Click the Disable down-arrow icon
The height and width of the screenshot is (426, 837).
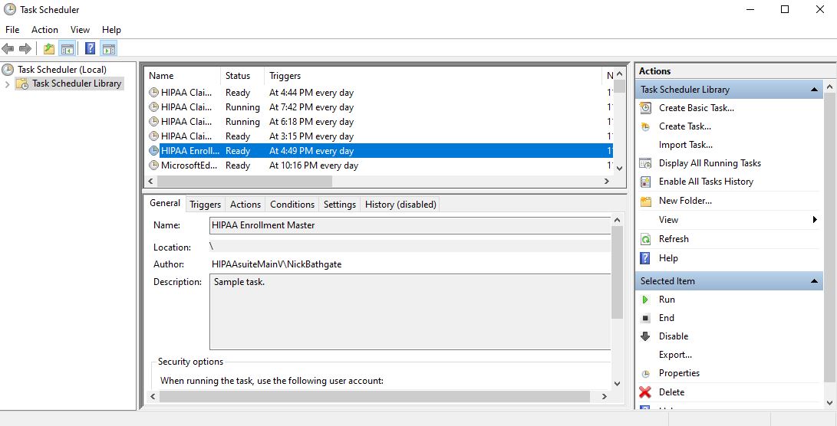click(645, 336)
